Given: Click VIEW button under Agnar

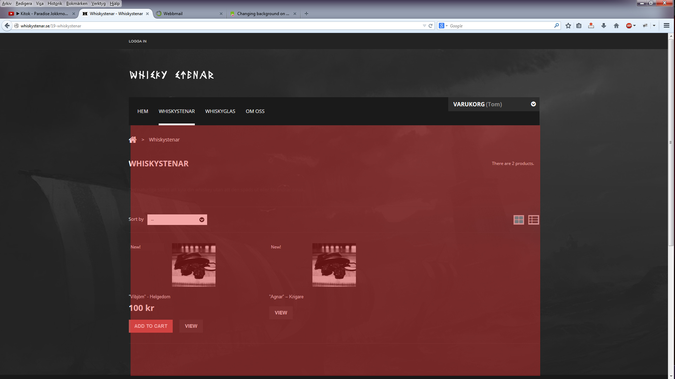Looking at the screenshot, I should (x=281, y=313).
